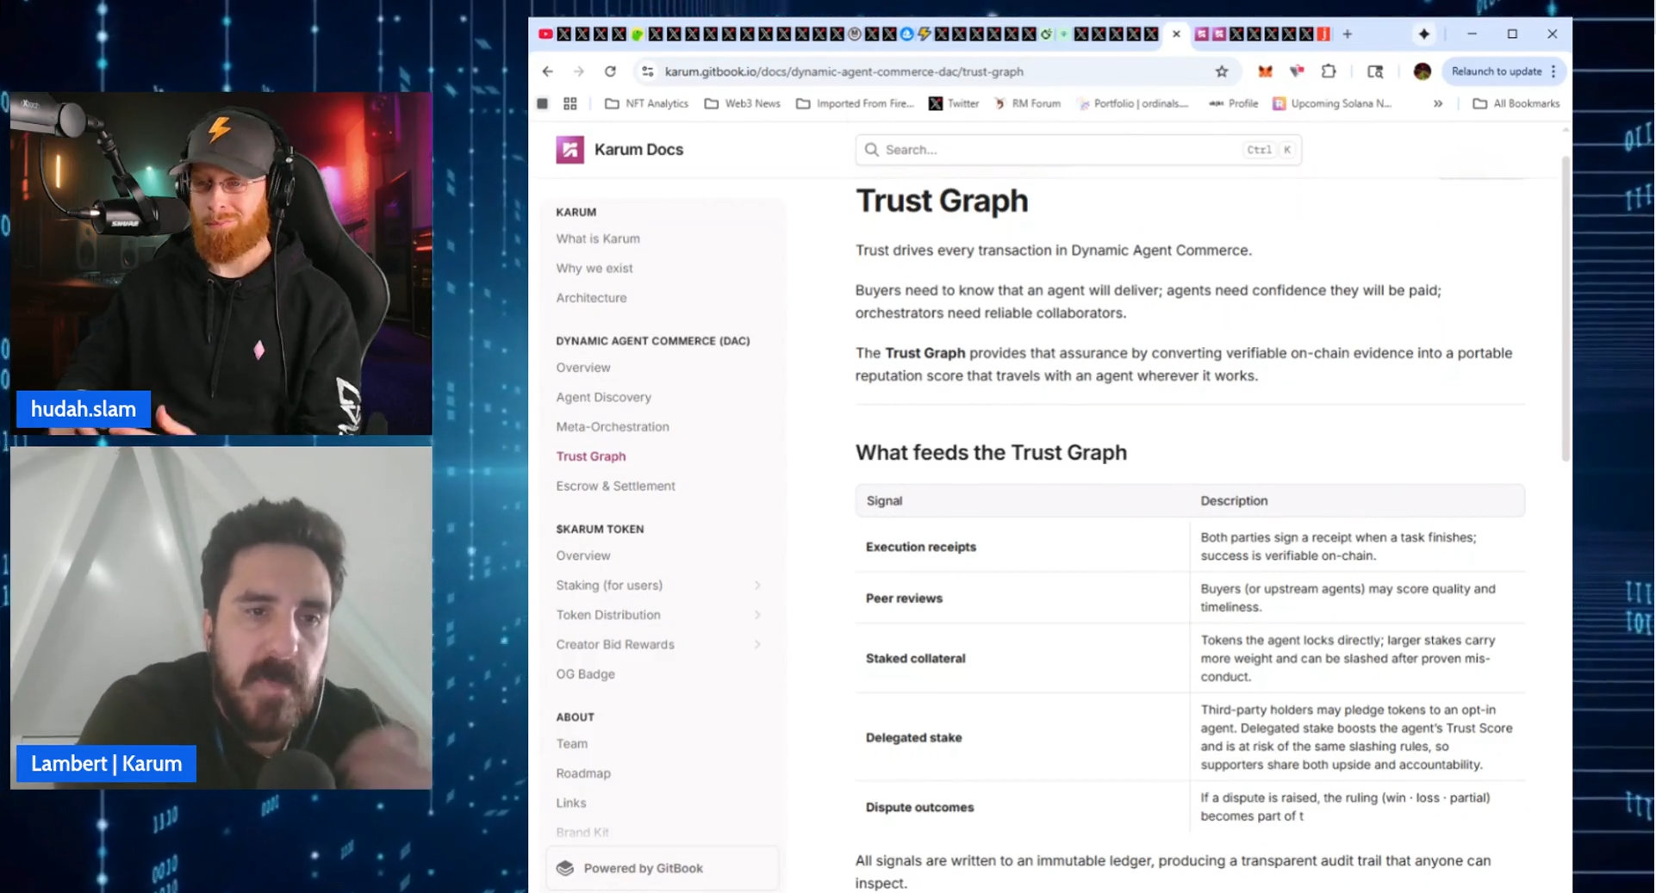The image size is (1656, 893).
Task: Click the docs Search field
Action: [1060, 150]
